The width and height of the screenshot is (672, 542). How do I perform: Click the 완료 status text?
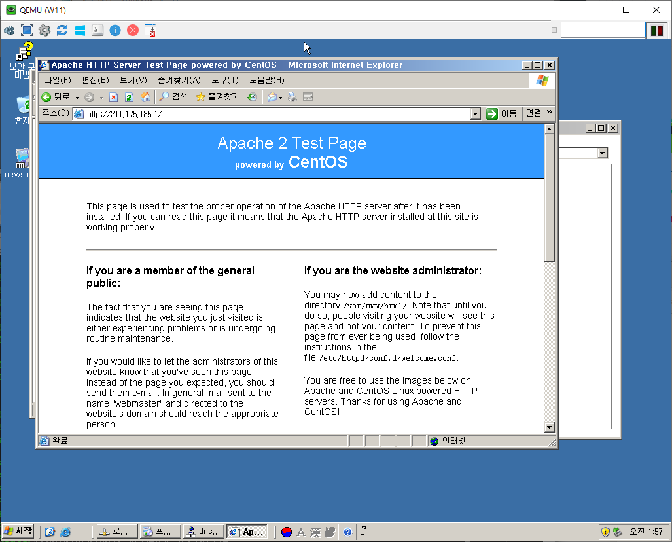(x=60, y=441)
